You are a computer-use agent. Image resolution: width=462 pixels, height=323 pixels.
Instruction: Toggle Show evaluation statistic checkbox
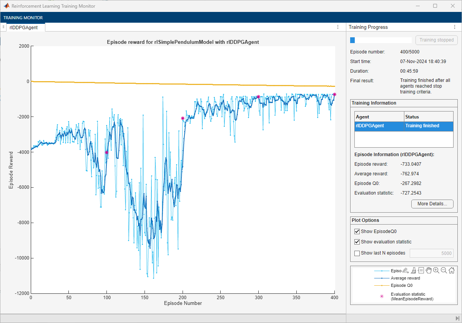(357, 242)
